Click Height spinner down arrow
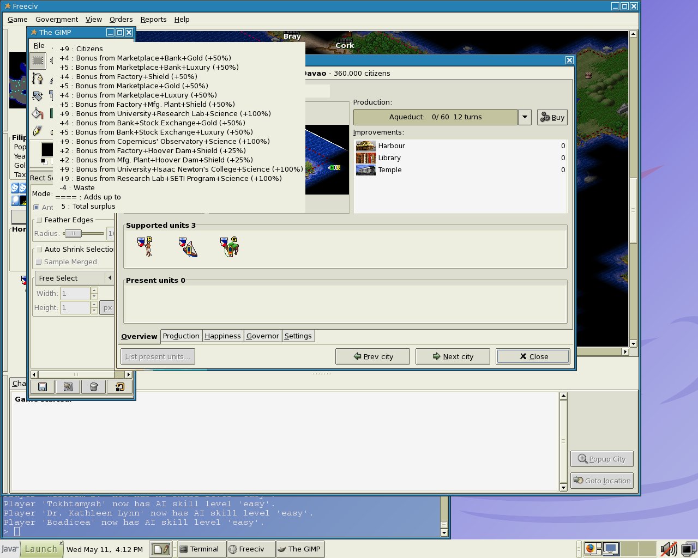698x558 pixels. point(94,311)
